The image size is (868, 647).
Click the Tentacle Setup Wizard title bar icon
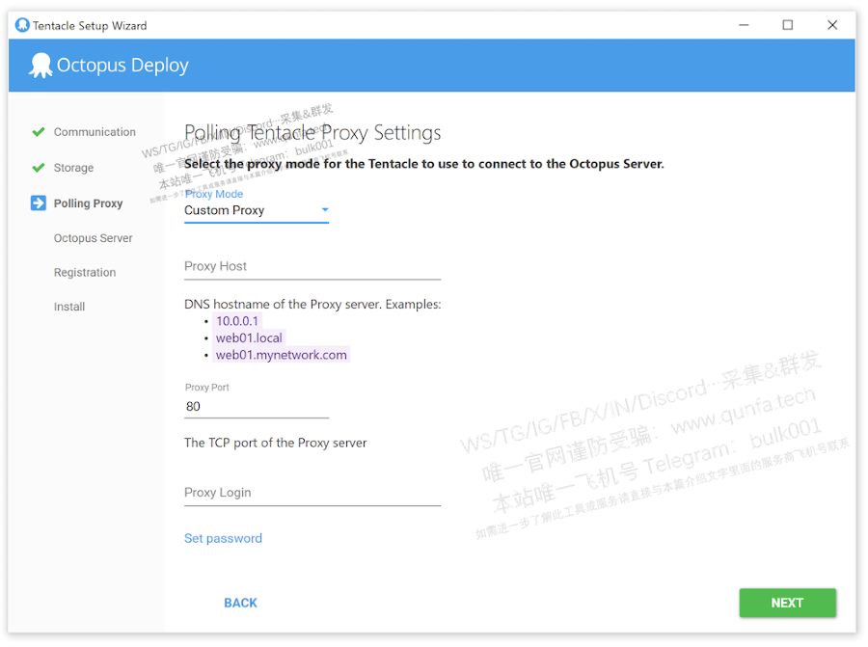click(x=22, y=25)
